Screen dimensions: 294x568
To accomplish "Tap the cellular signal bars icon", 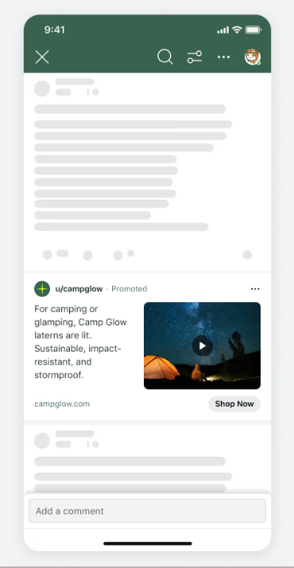I will [x=223, y=30].
